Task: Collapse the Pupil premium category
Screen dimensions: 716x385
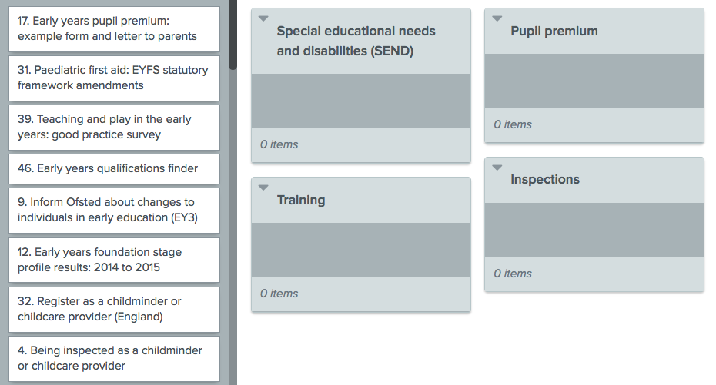Action: (x=497, y=18)
